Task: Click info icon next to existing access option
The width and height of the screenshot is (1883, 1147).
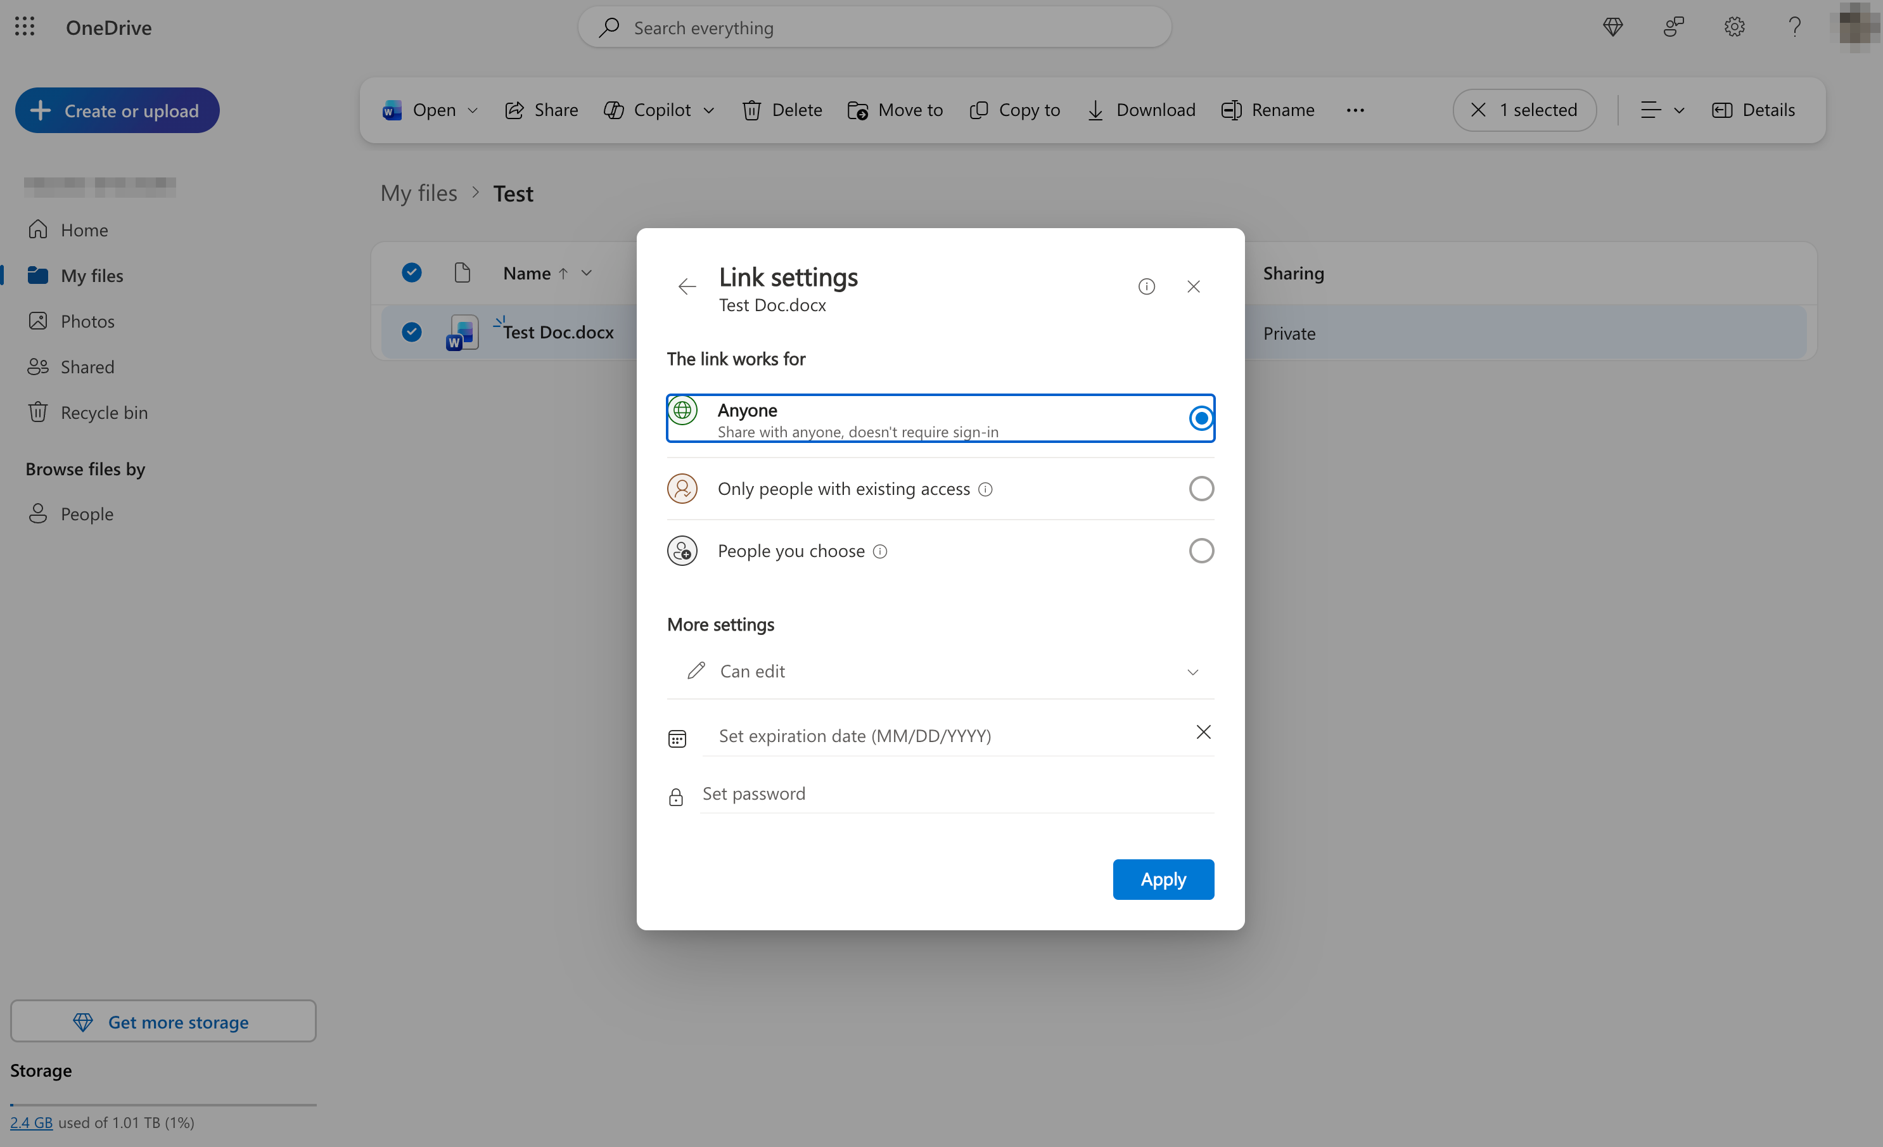Action: [x=986, y=489]
